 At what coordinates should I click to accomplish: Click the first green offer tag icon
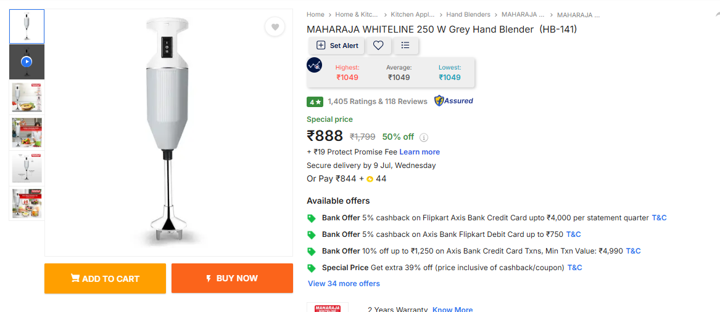(x=312, y=218)
